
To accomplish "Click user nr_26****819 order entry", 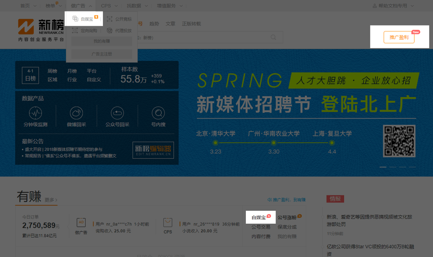I will pyautogui.click(x=210, y=227).
